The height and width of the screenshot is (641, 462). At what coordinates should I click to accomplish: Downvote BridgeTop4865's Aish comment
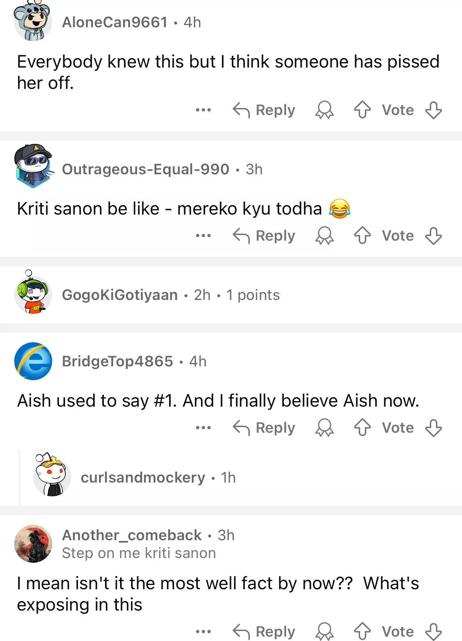pos(433,428)
